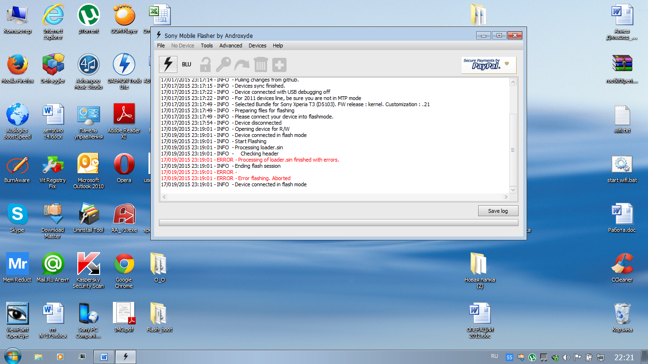Open the PayPal secure payments donate button
The image size is (648, 364).
[x=489, y=65]
